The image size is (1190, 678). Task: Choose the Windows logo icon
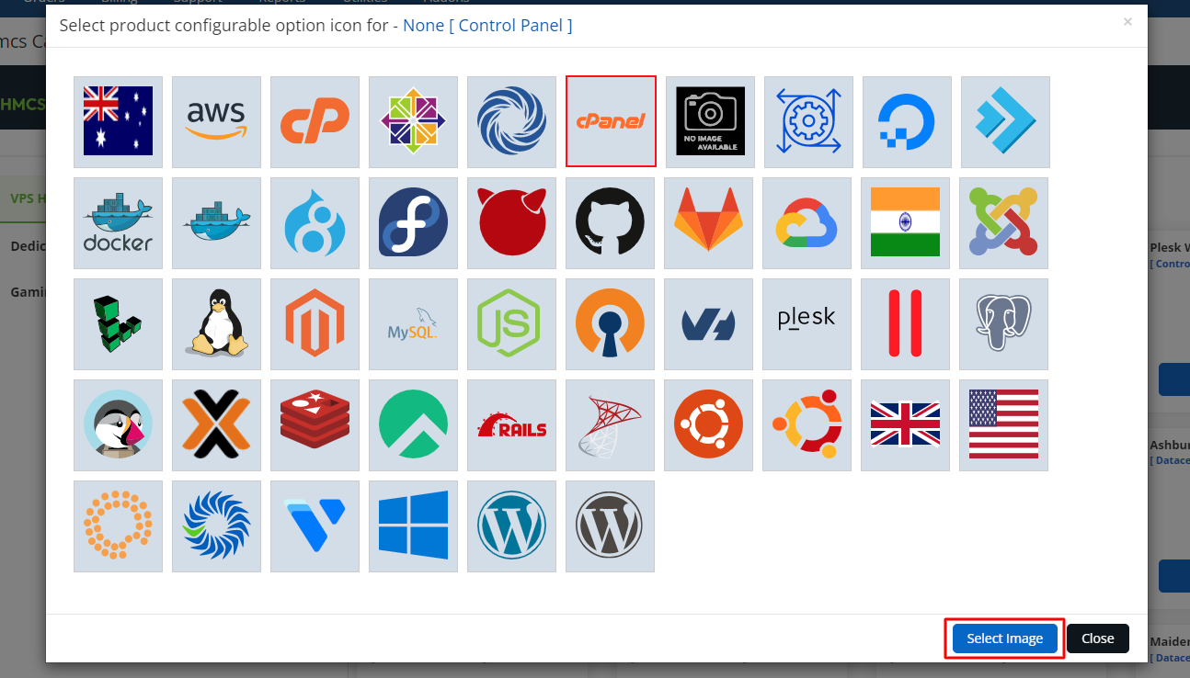[413, 525]
